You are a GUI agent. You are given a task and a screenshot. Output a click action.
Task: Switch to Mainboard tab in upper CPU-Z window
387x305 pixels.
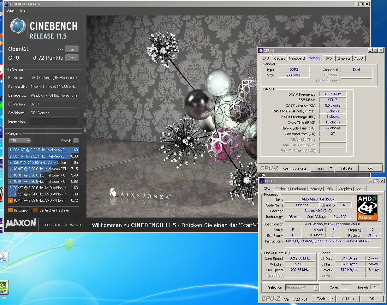[x=297, y=58]
